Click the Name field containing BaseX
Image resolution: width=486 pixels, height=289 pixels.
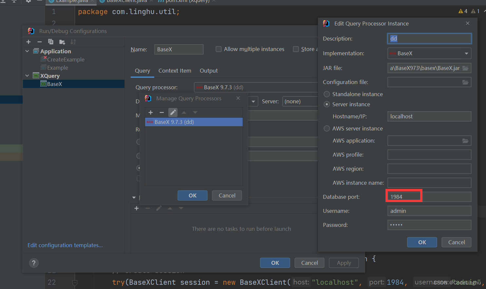[179, 49]
